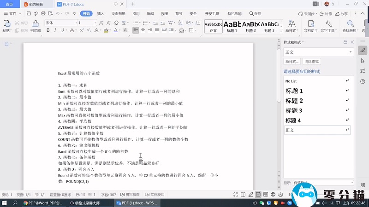
Task: Toggle bold formatting in the ribbon
Action: [x=48, y=30]
